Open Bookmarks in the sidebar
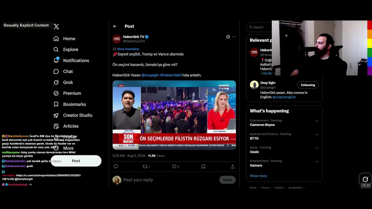 [70, 104]
